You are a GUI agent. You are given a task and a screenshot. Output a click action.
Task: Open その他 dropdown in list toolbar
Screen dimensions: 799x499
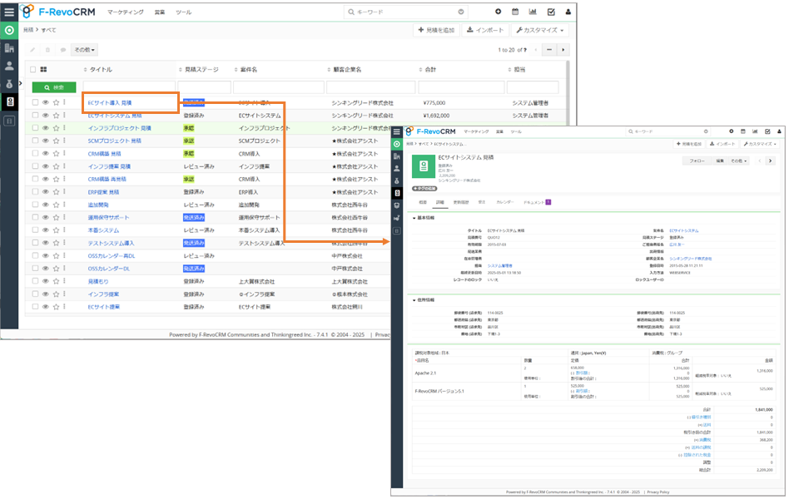84,50
